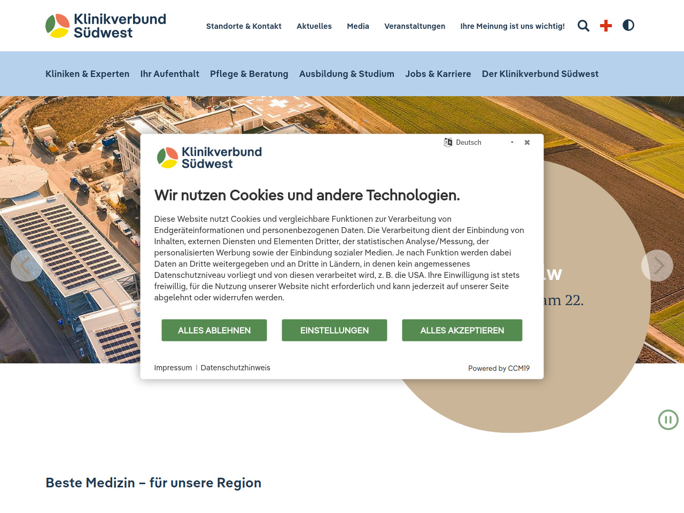Image resolution: width=684 pixels, height=513 pixels.
Task: Go to previous slide arrow
Action: [x=26, y=266]
